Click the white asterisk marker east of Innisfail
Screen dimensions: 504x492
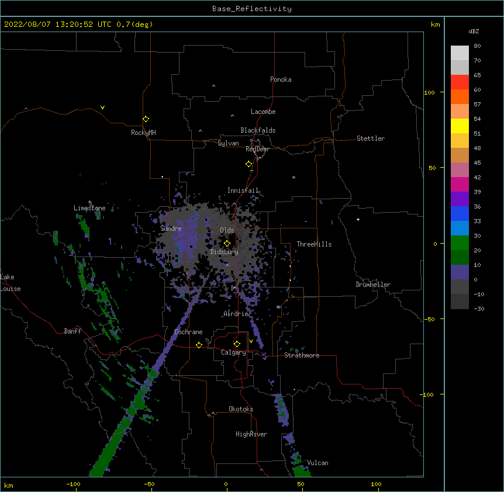click(x=294, y=177)
